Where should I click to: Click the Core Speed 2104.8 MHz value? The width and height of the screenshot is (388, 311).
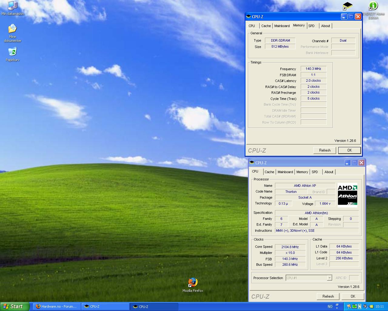(290, 247)
